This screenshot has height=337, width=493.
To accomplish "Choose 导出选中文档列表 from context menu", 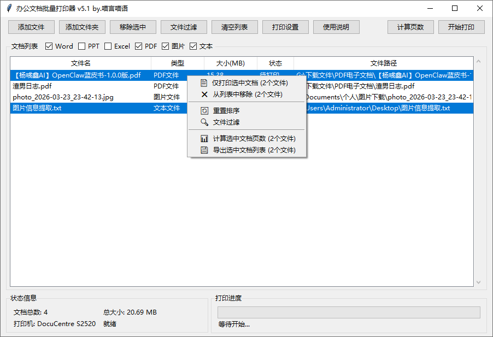I will click(254, 150).
